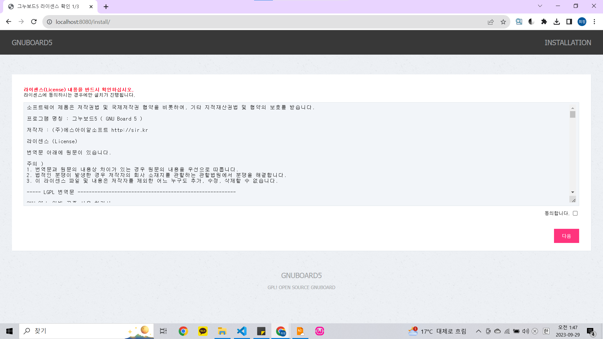This screenshot has height=339, width=603.
Task: Open the weather widget 17°C 대체로 흐림
Action: point(437,331)
